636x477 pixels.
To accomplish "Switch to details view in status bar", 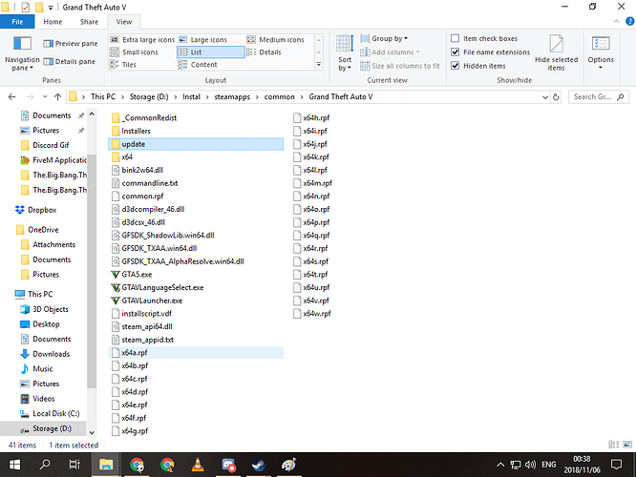I will [614, 445].
